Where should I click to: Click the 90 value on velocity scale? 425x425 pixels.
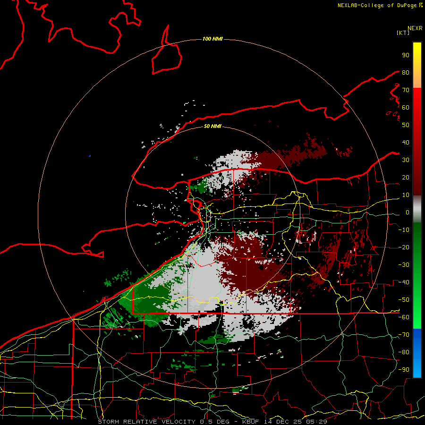[406, 55]
